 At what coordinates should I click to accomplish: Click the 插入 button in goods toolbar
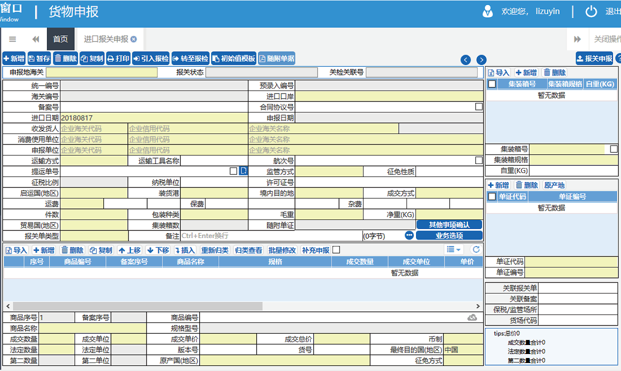[184, 250]
